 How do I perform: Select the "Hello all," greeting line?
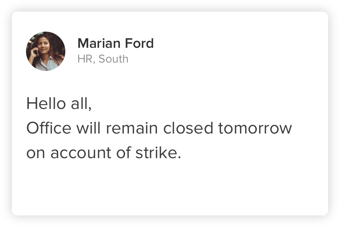coord(59,104)
